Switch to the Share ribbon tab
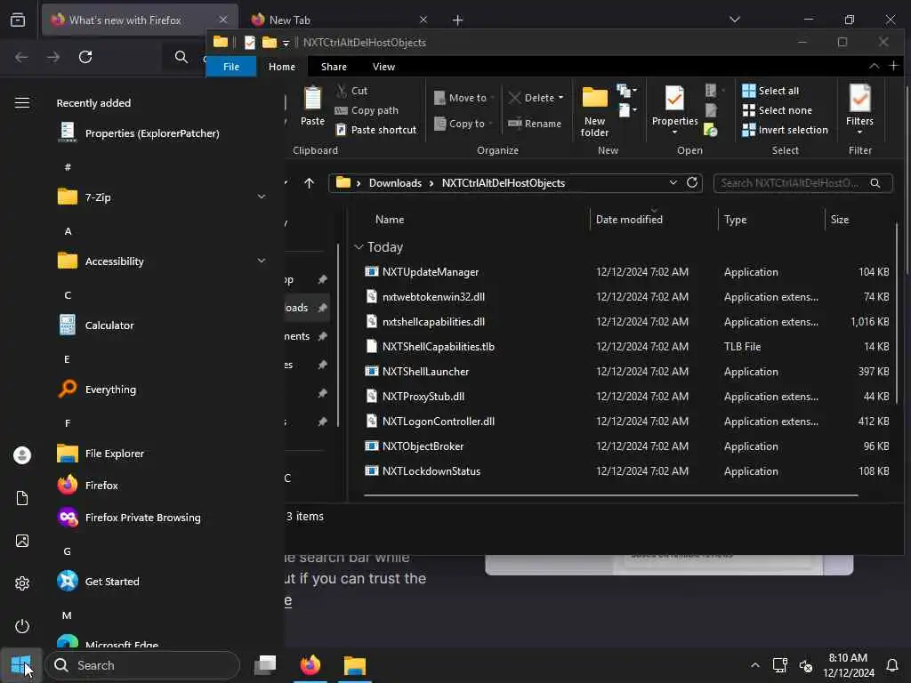Viewport: 911px width, 683px height. (x=334, y=67)
